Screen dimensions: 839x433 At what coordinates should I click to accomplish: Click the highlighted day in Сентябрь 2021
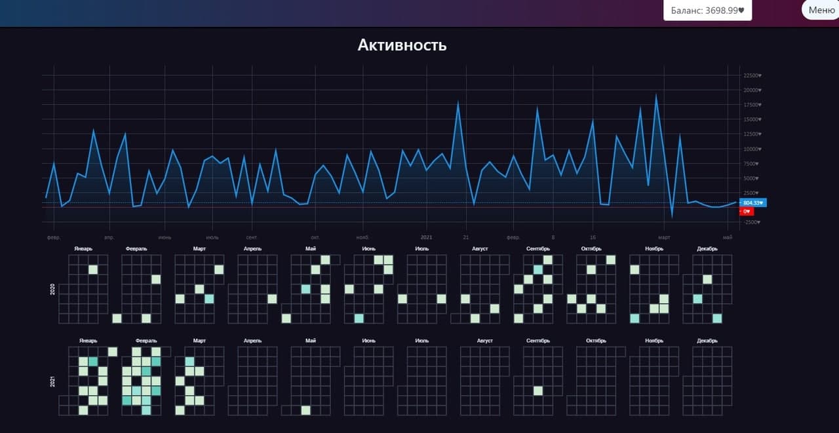(537, 390)
